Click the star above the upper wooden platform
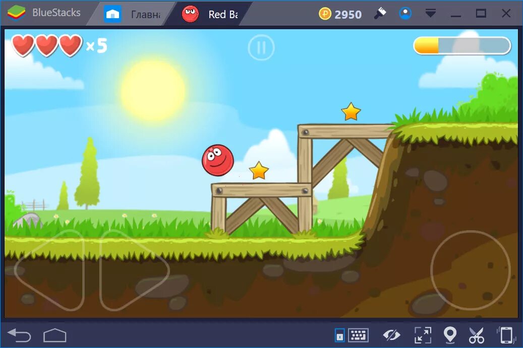The width and height of the screenshot is (523, 348). [x=351, y=112]
